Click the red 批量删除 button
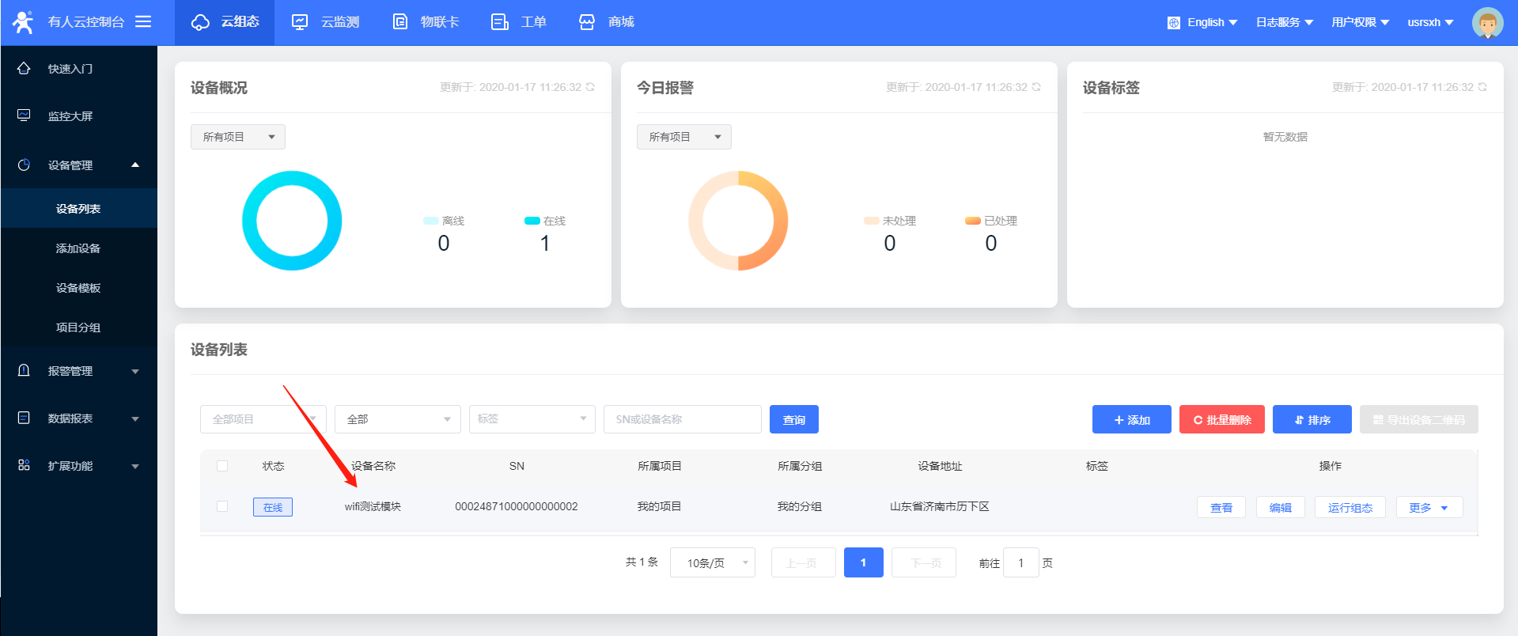 tap(1221, 419)
